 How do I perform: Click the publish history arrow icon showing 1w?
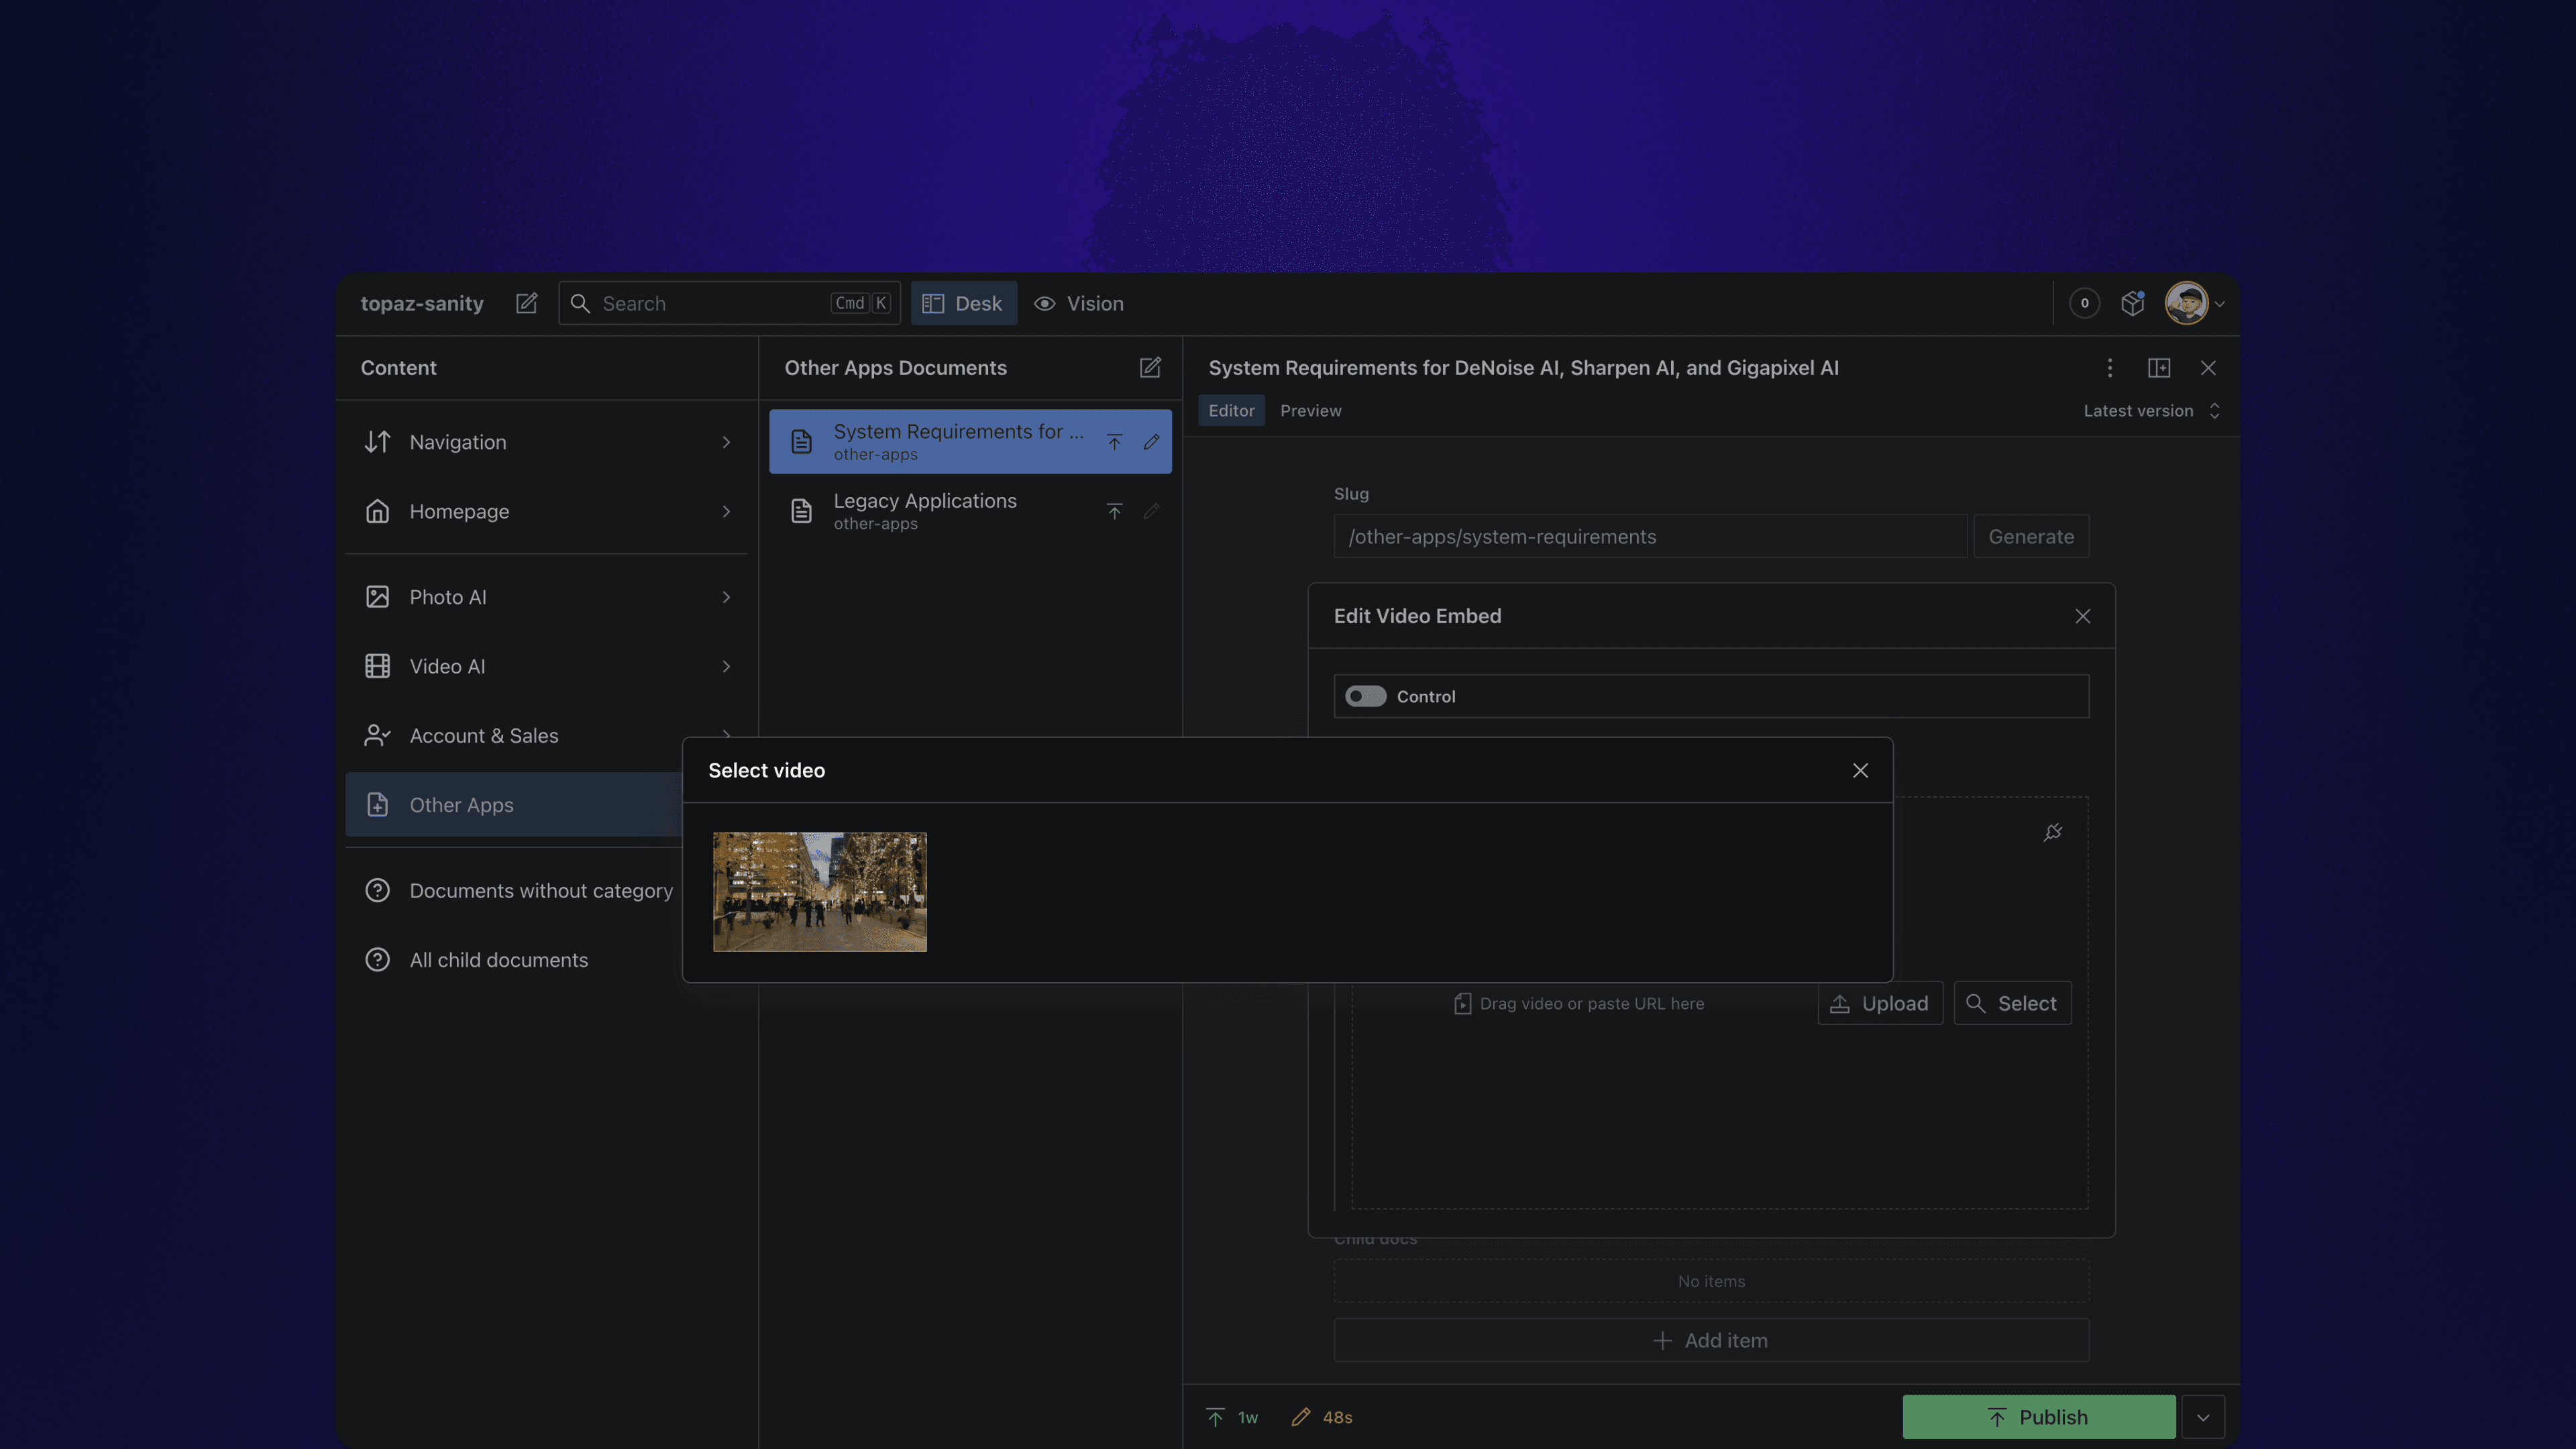1215,1417
